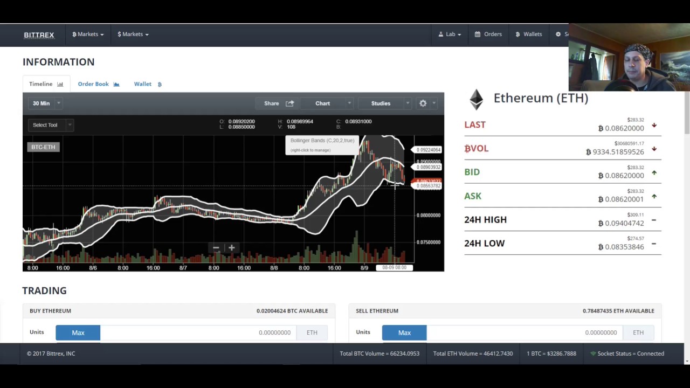Click the page vertical scrollbar
The height and width of the screenshot is (388, 690).
tap(687, 113)
